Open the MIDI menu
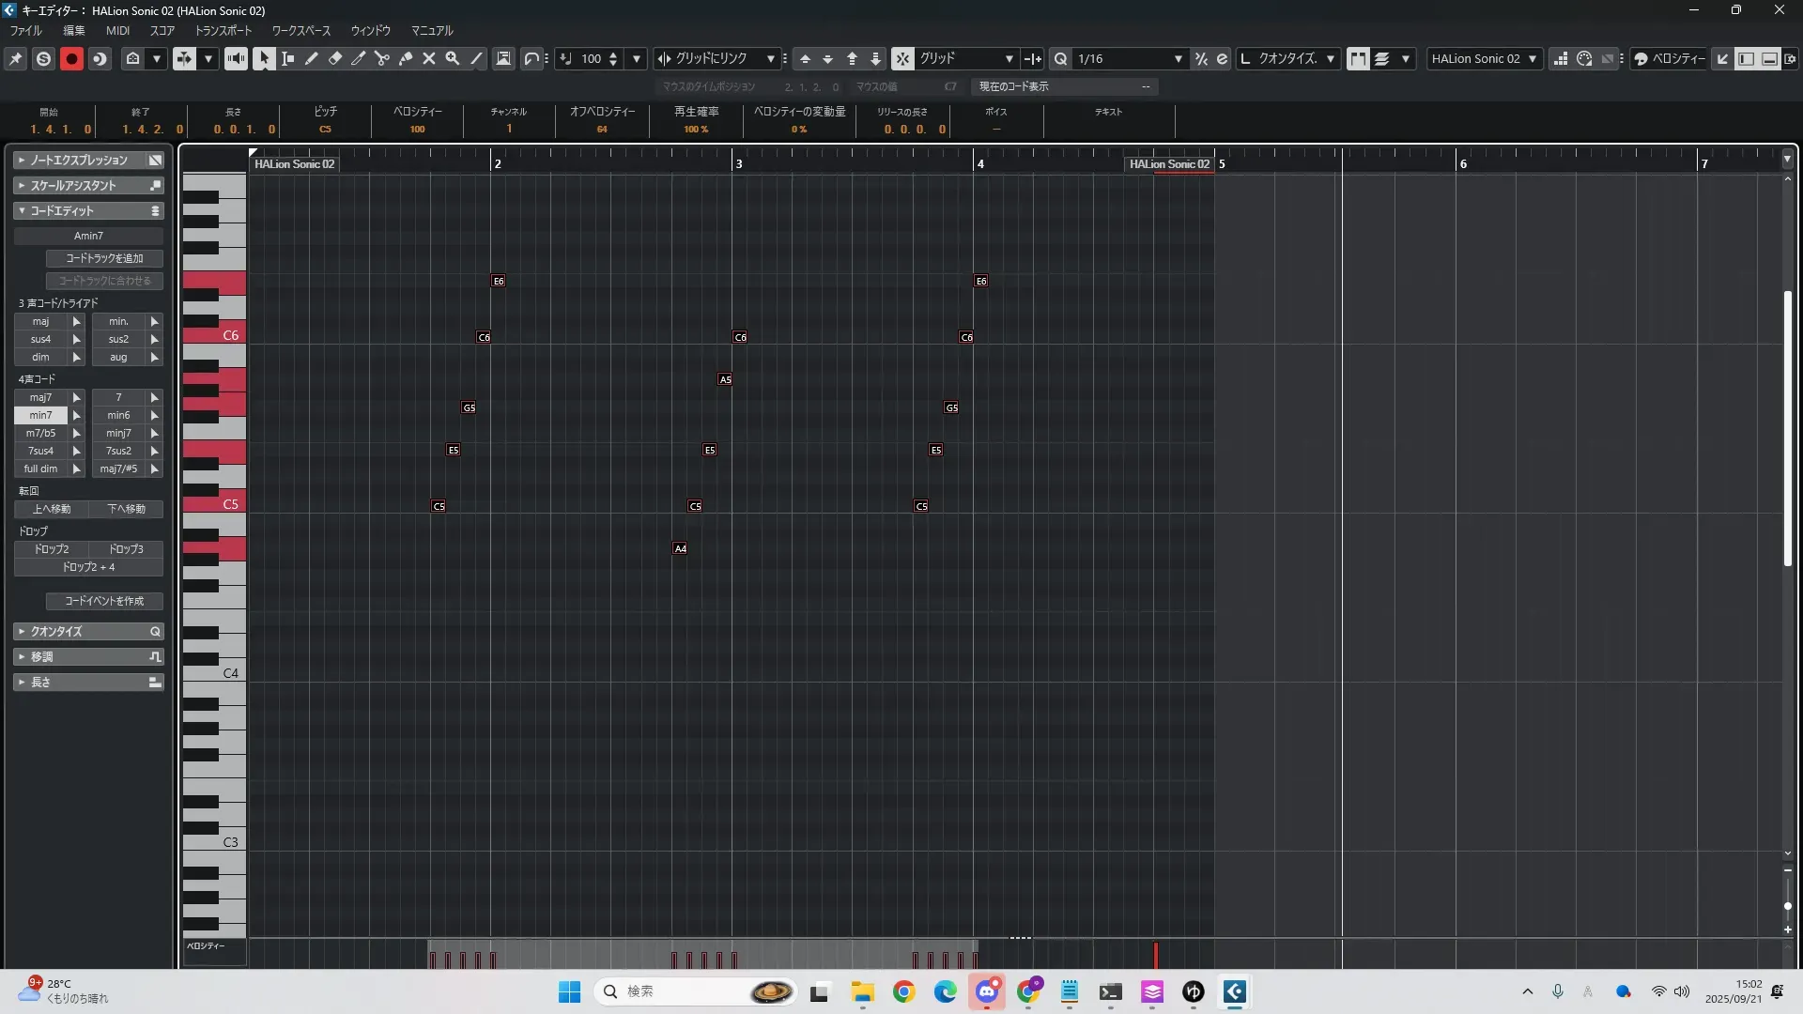Viewport: 1803px width, 1014px height. (117, 31)
